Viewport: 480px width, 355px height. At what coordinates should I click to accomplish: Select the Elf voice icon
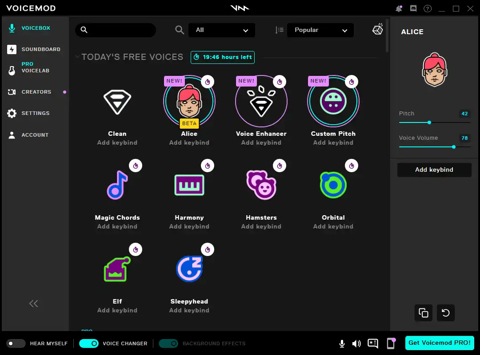tap(117, 269)
